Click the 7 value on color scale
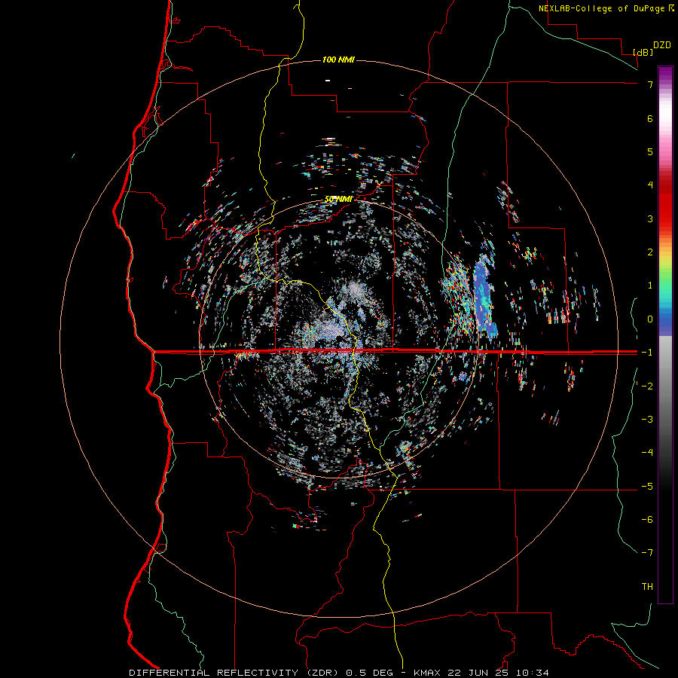The height and width of the screenshot is (678, 678). tap(650, 84)
